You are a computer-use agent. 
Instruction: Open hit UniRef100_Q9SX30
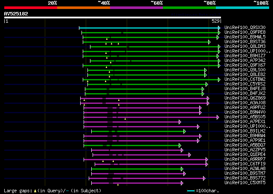tap(245, 27)
